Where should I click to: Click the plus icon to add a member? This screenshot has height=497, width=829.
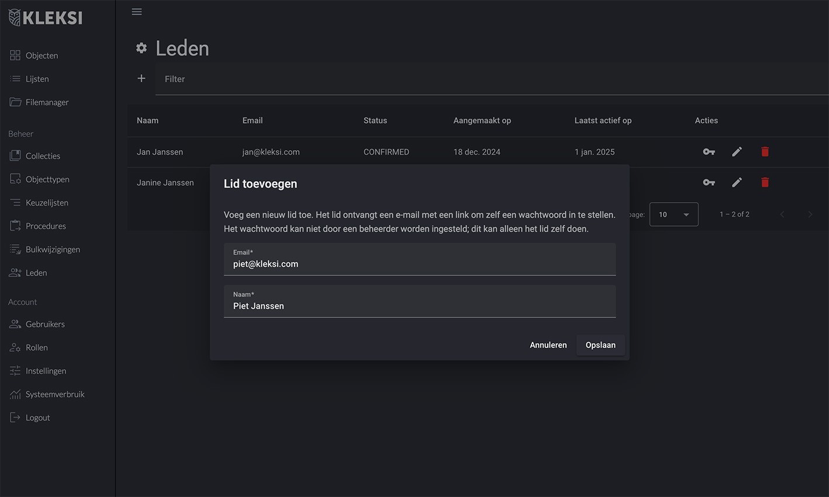tap(141, 78)
